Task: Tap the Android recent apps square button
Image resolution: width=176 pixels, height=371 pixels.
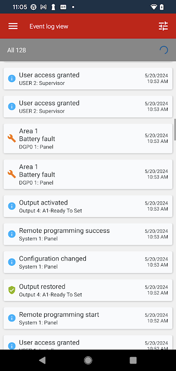Action: [x=133, y=360]
